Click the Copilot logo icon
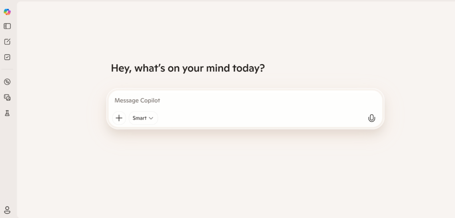455x218 pixels. pyautogui.click(x=7, y=12)
